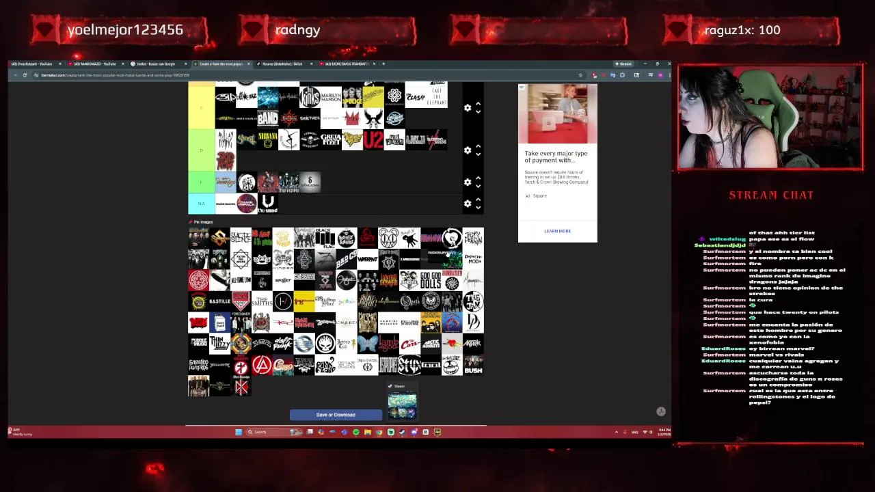Image resolution: width=875 pixels, height=492 pixels.
Task: Click Learn More in the Square ad
Action: (x=557, y=231)
